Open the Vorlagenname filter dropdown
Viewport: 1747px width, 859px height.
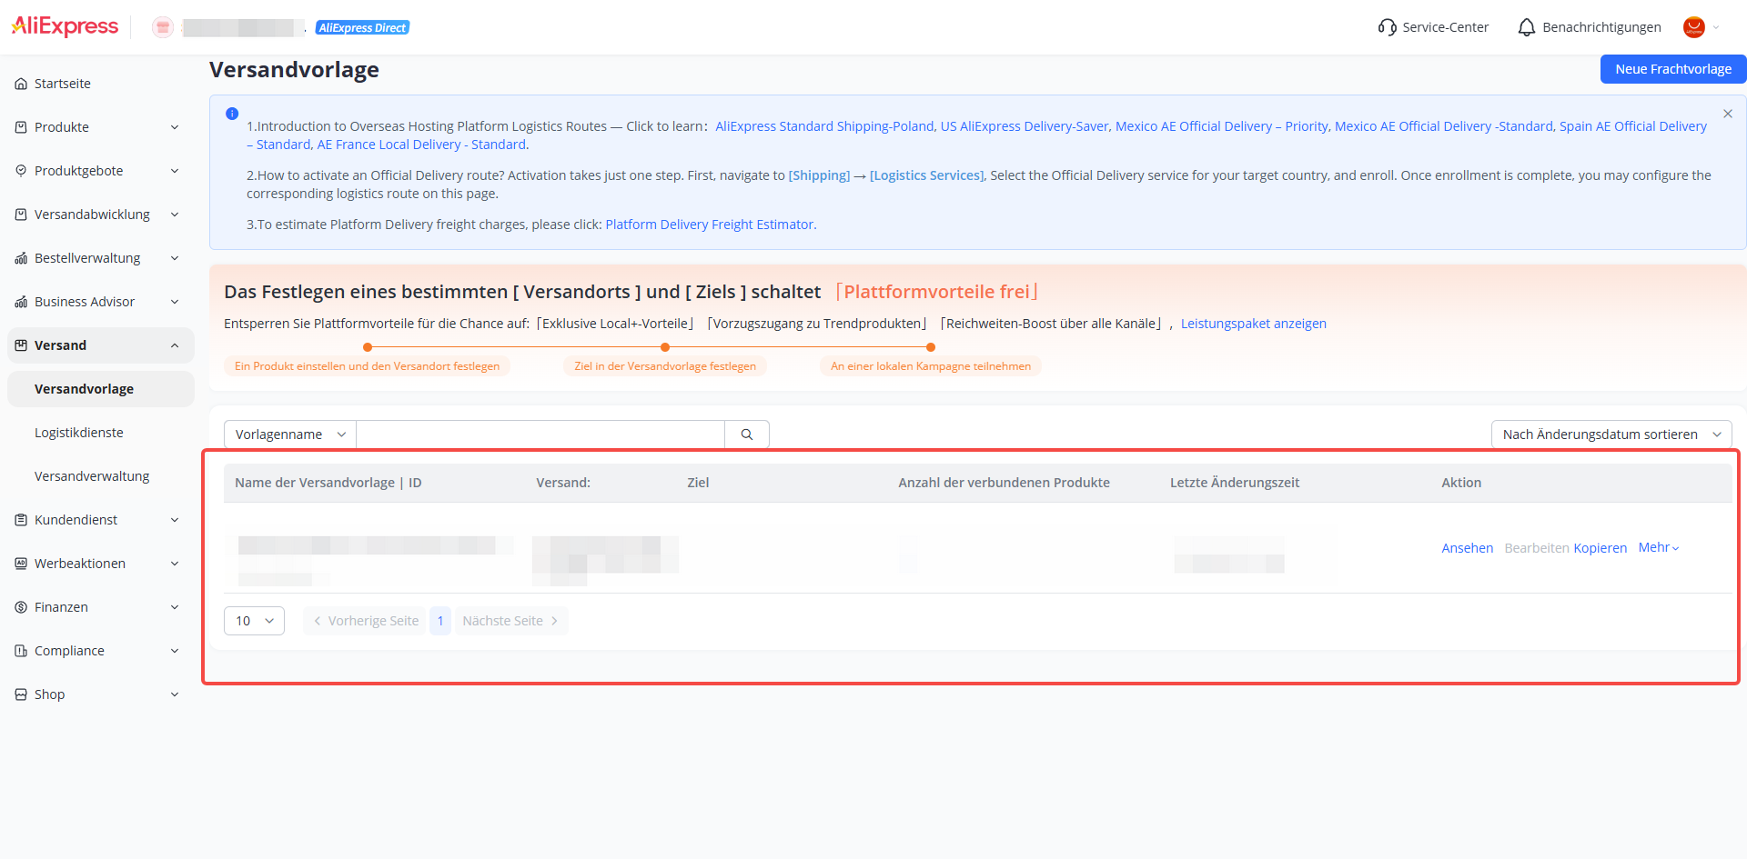[290, 434]
